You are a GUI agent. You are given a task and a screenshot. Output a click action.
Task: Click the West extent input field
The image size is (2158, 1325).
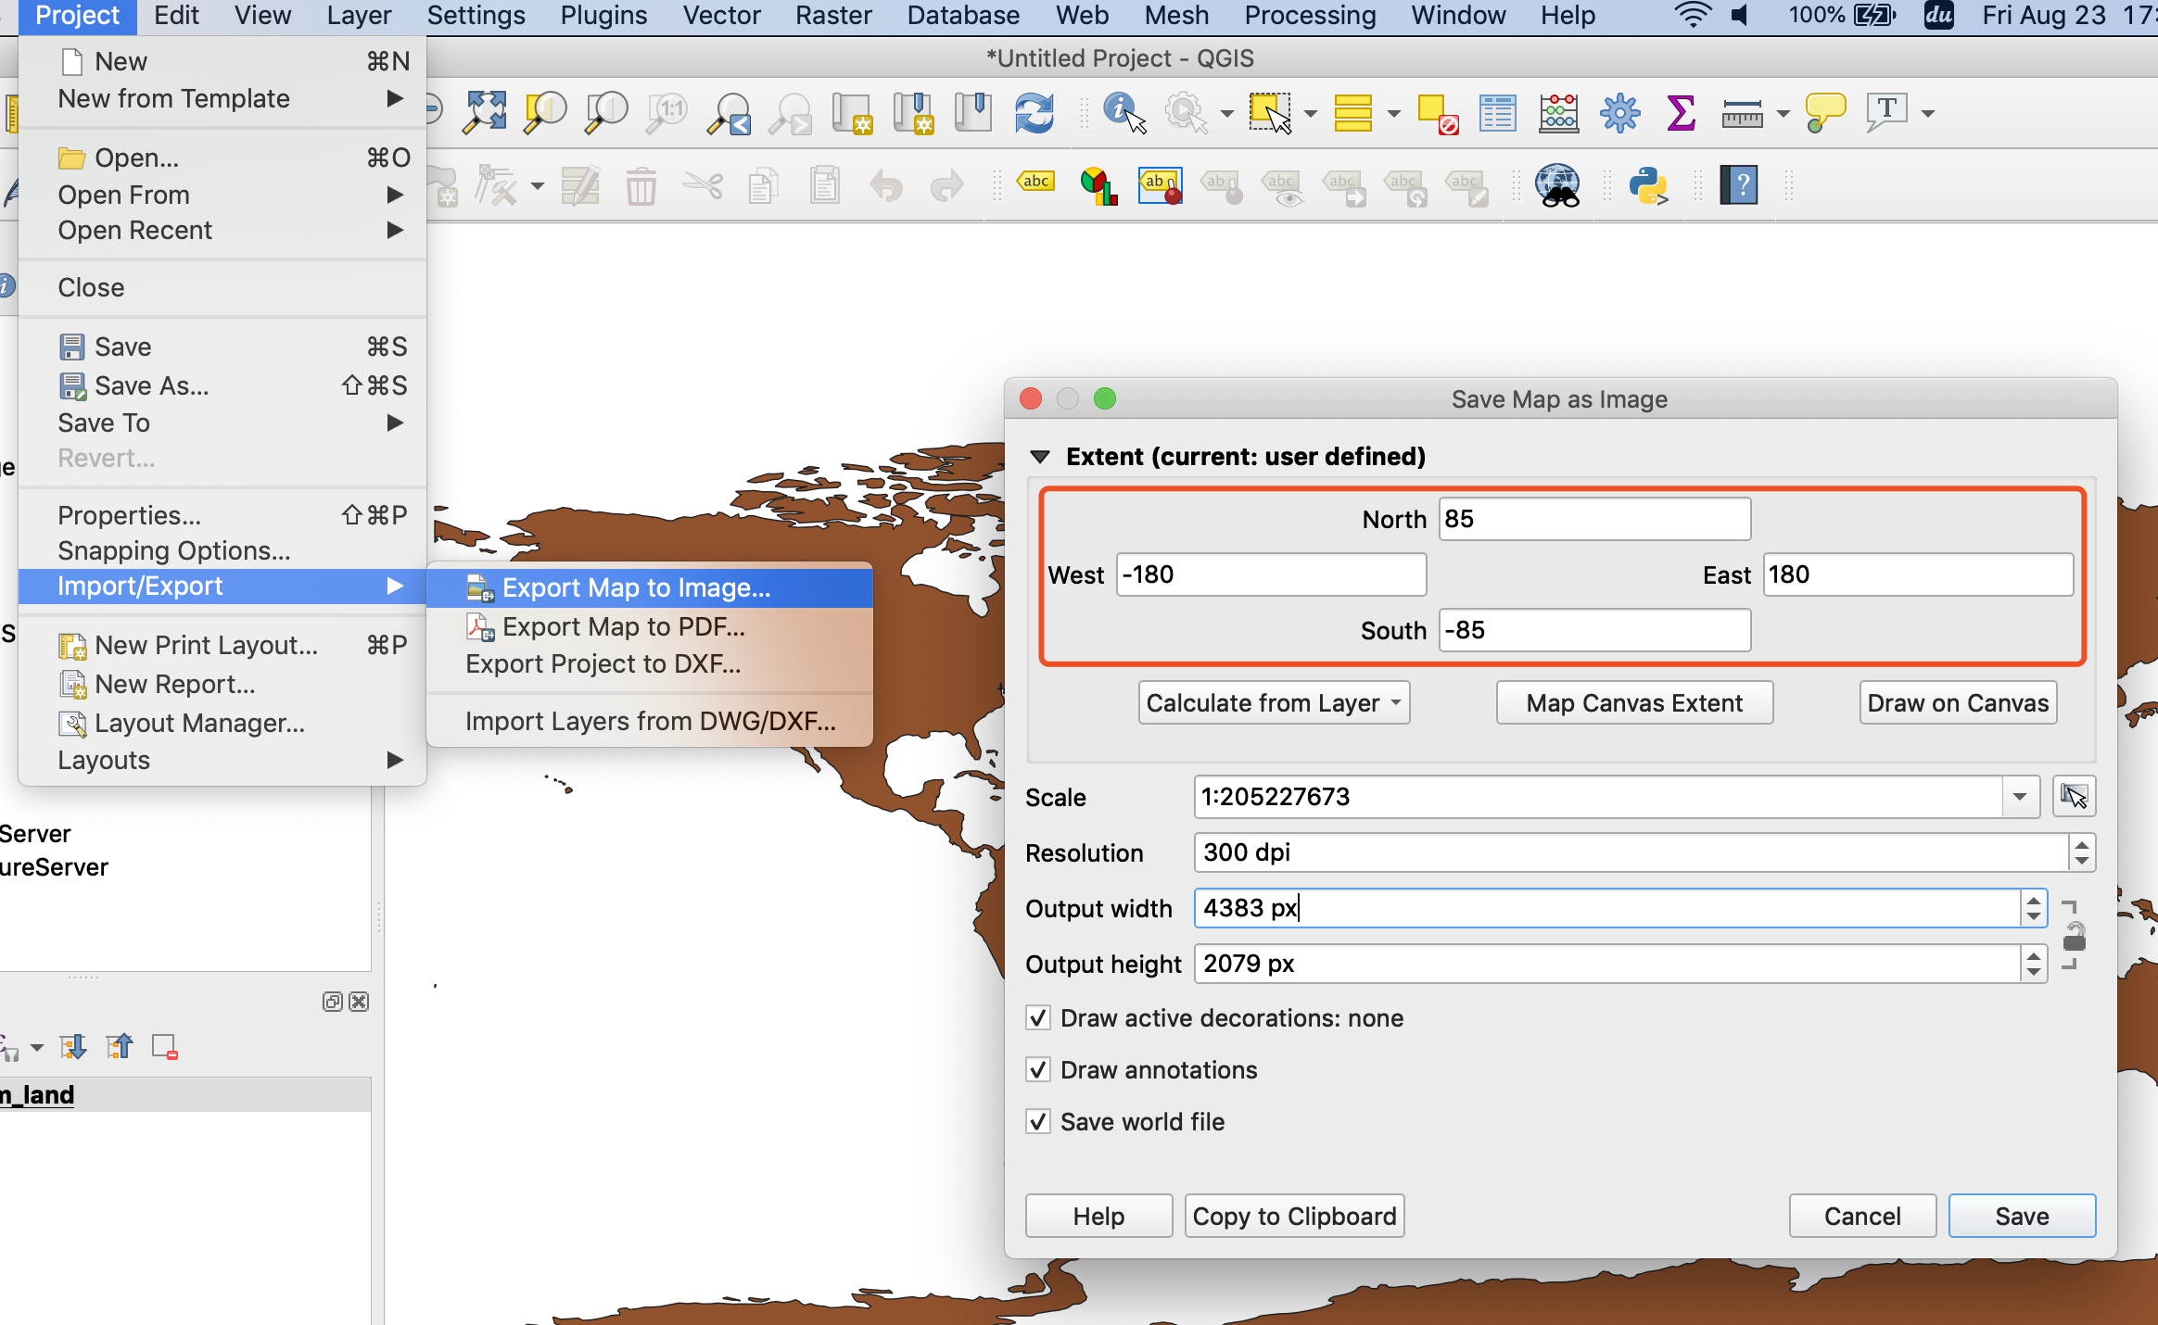pos(1271,574)
